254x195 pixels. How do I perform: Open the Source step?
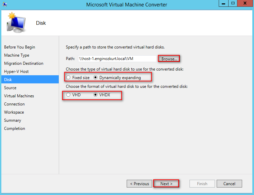[x=10, y=88]
